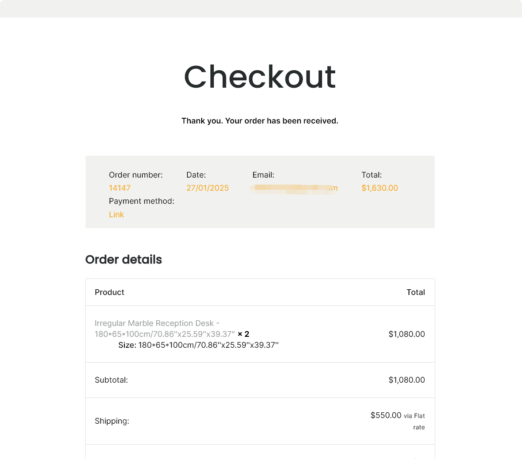Click the payment method value "Link"
The width and height of the screenshot is (522, 459).
click(x=117, y=215)
